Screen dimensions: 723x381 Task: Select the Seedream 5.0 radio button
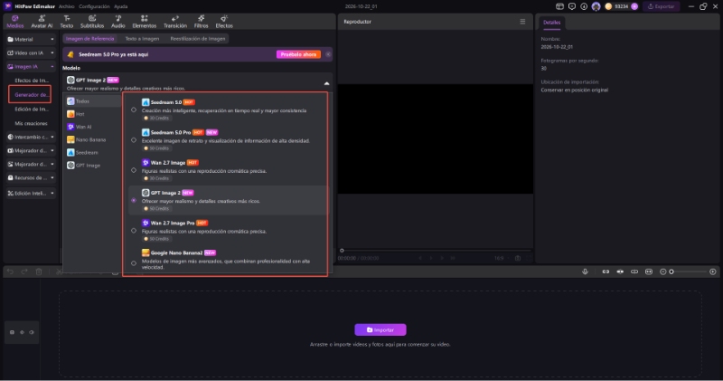134,110
